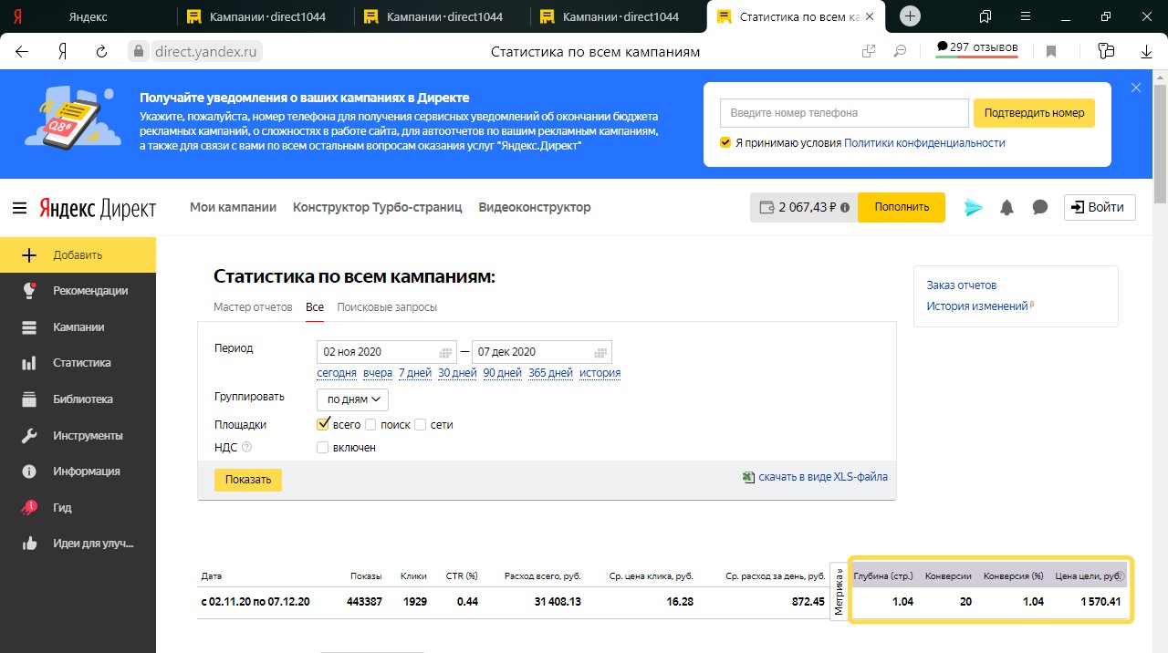
Task: Click the НДС help question icon
Action: coord(246,448)
